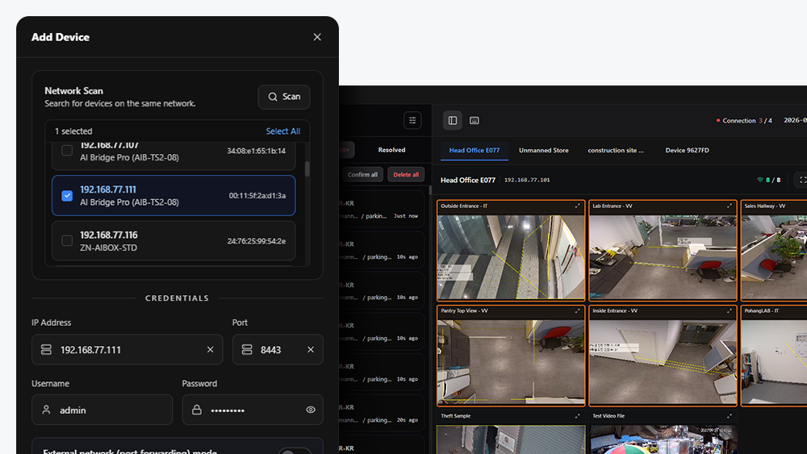The height and width of the screenshot is (454, 807).
Task: Toggle external network port forwarding mode
Action: click(295, 452)
